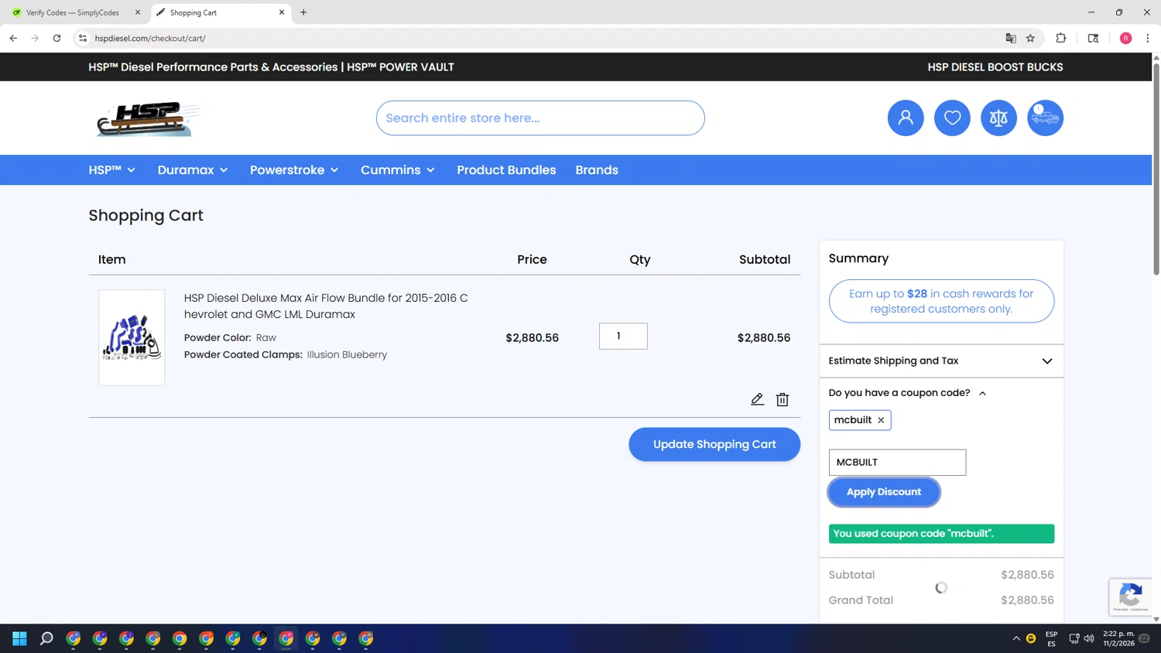Image resolution: width=1161 pixels, height=653 pixels.
Task: Click the HSP logo
Action: coord(148,118)
